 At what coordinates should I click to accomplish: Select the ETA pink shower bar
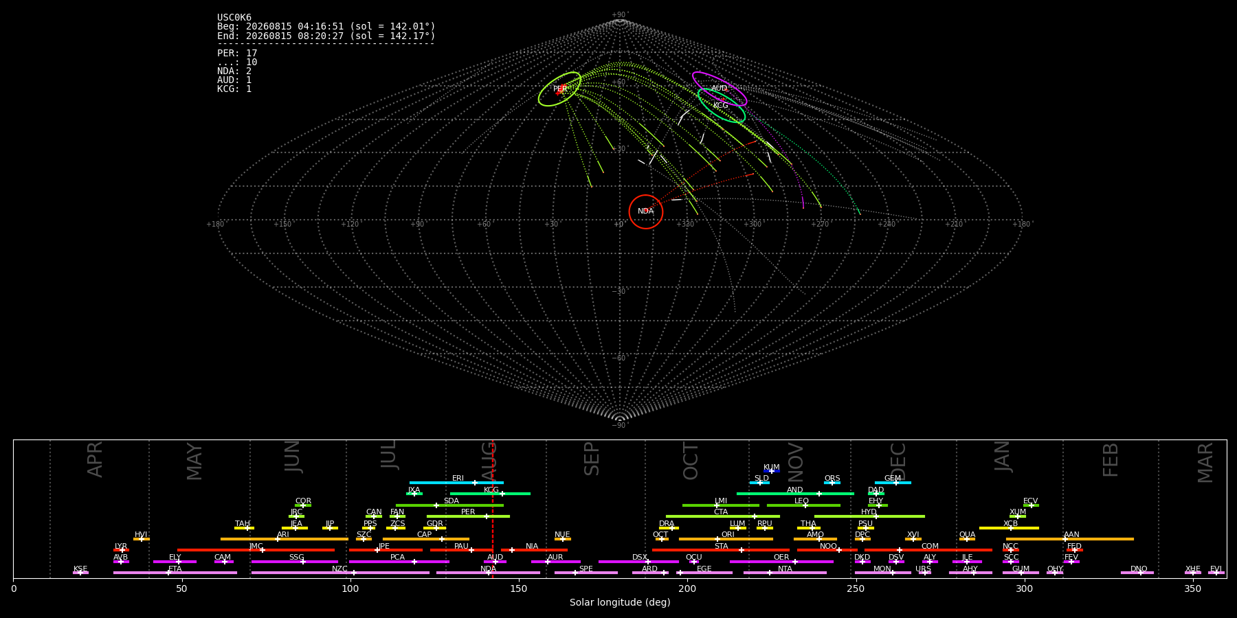[x=175, y=573]
